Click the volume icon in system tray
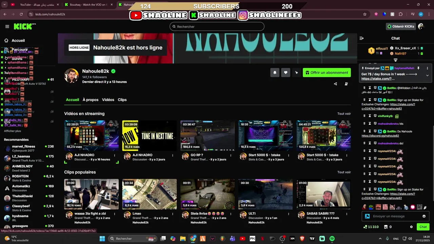434x244 pixels. [x=410, y=239]
